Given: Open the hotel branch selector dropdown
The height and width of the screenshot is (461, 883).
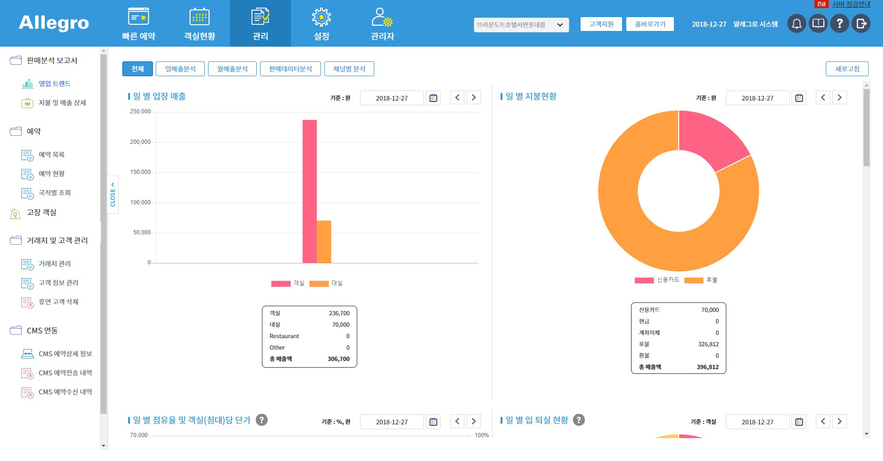Looking at the screenshot, I should (521, 25).
